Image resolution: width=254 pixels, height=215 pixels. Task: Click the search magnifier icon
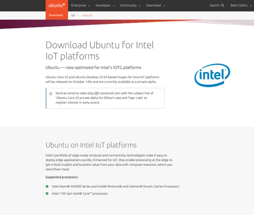pos(223,5)
